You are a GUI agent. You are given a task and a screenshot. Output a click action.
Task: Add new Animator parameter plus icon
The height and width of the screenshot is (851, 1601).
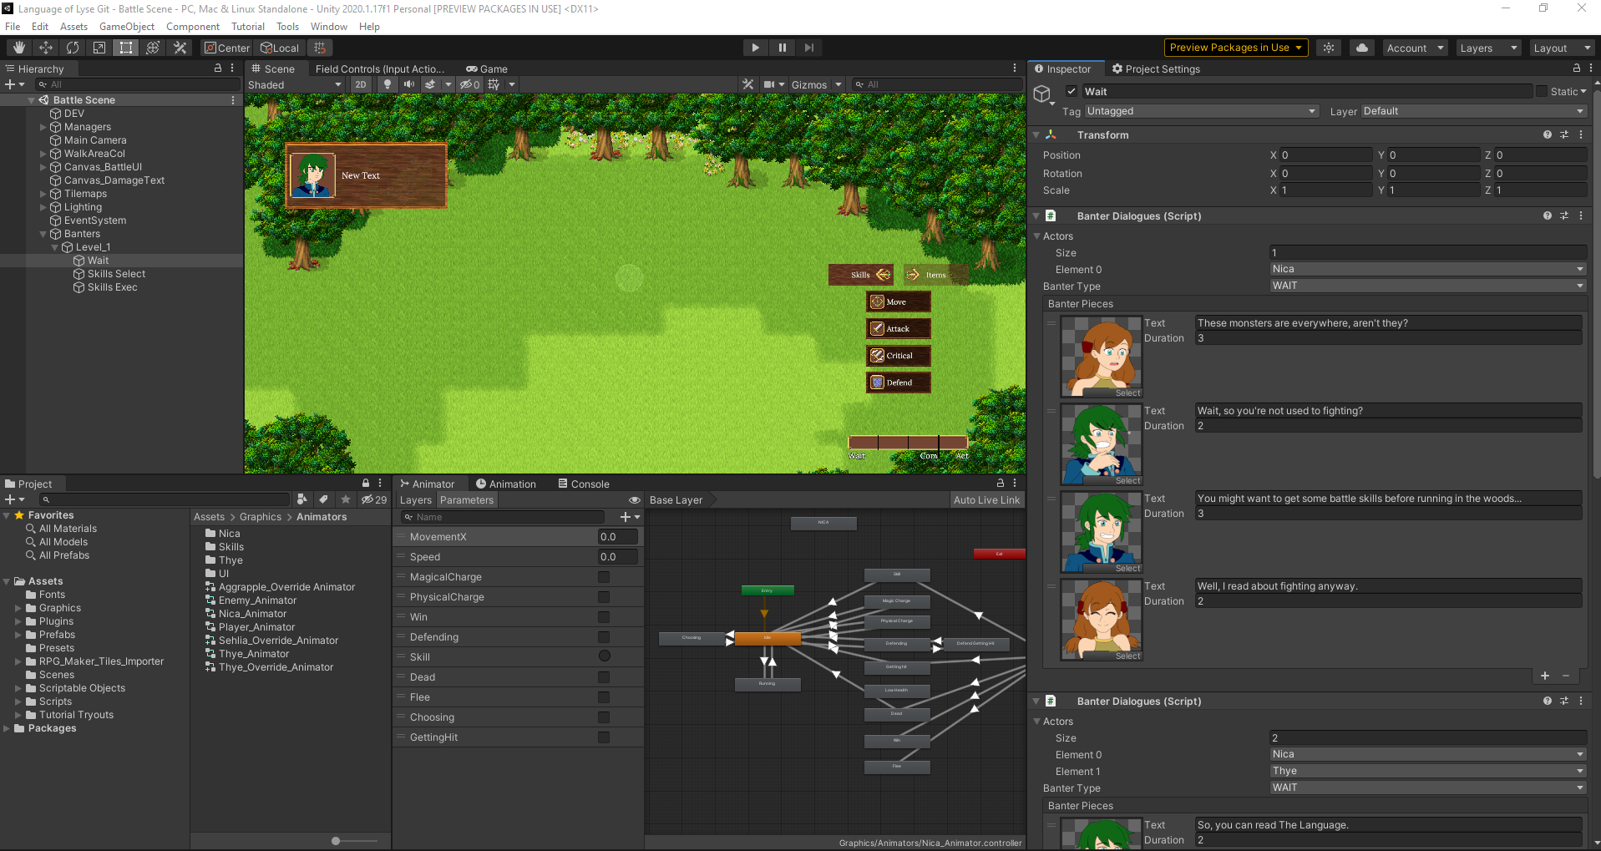[626, 517]
